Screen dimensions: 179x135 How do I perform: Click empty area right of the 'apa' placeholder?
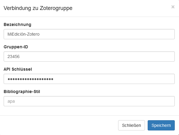pos(95,101)
